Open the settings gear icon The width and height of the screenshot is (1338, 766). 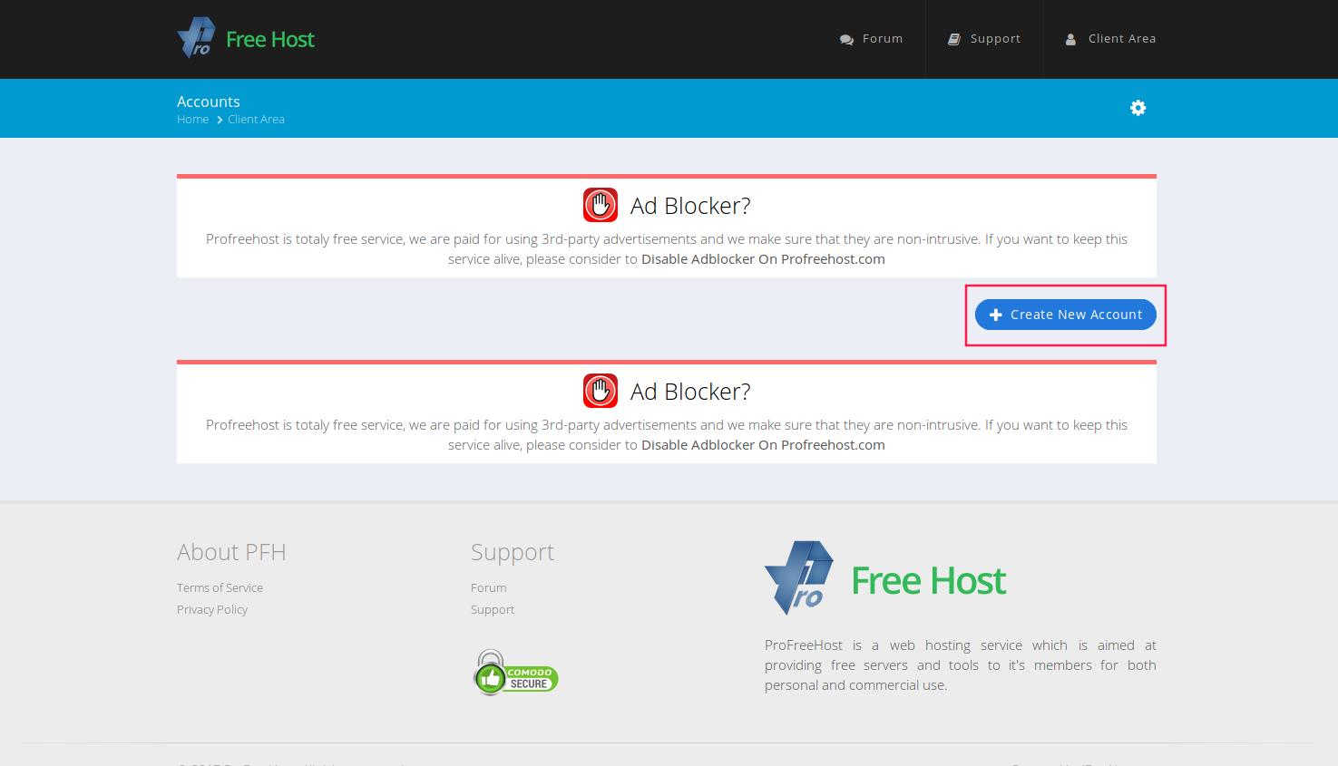tap(1138, 108)
